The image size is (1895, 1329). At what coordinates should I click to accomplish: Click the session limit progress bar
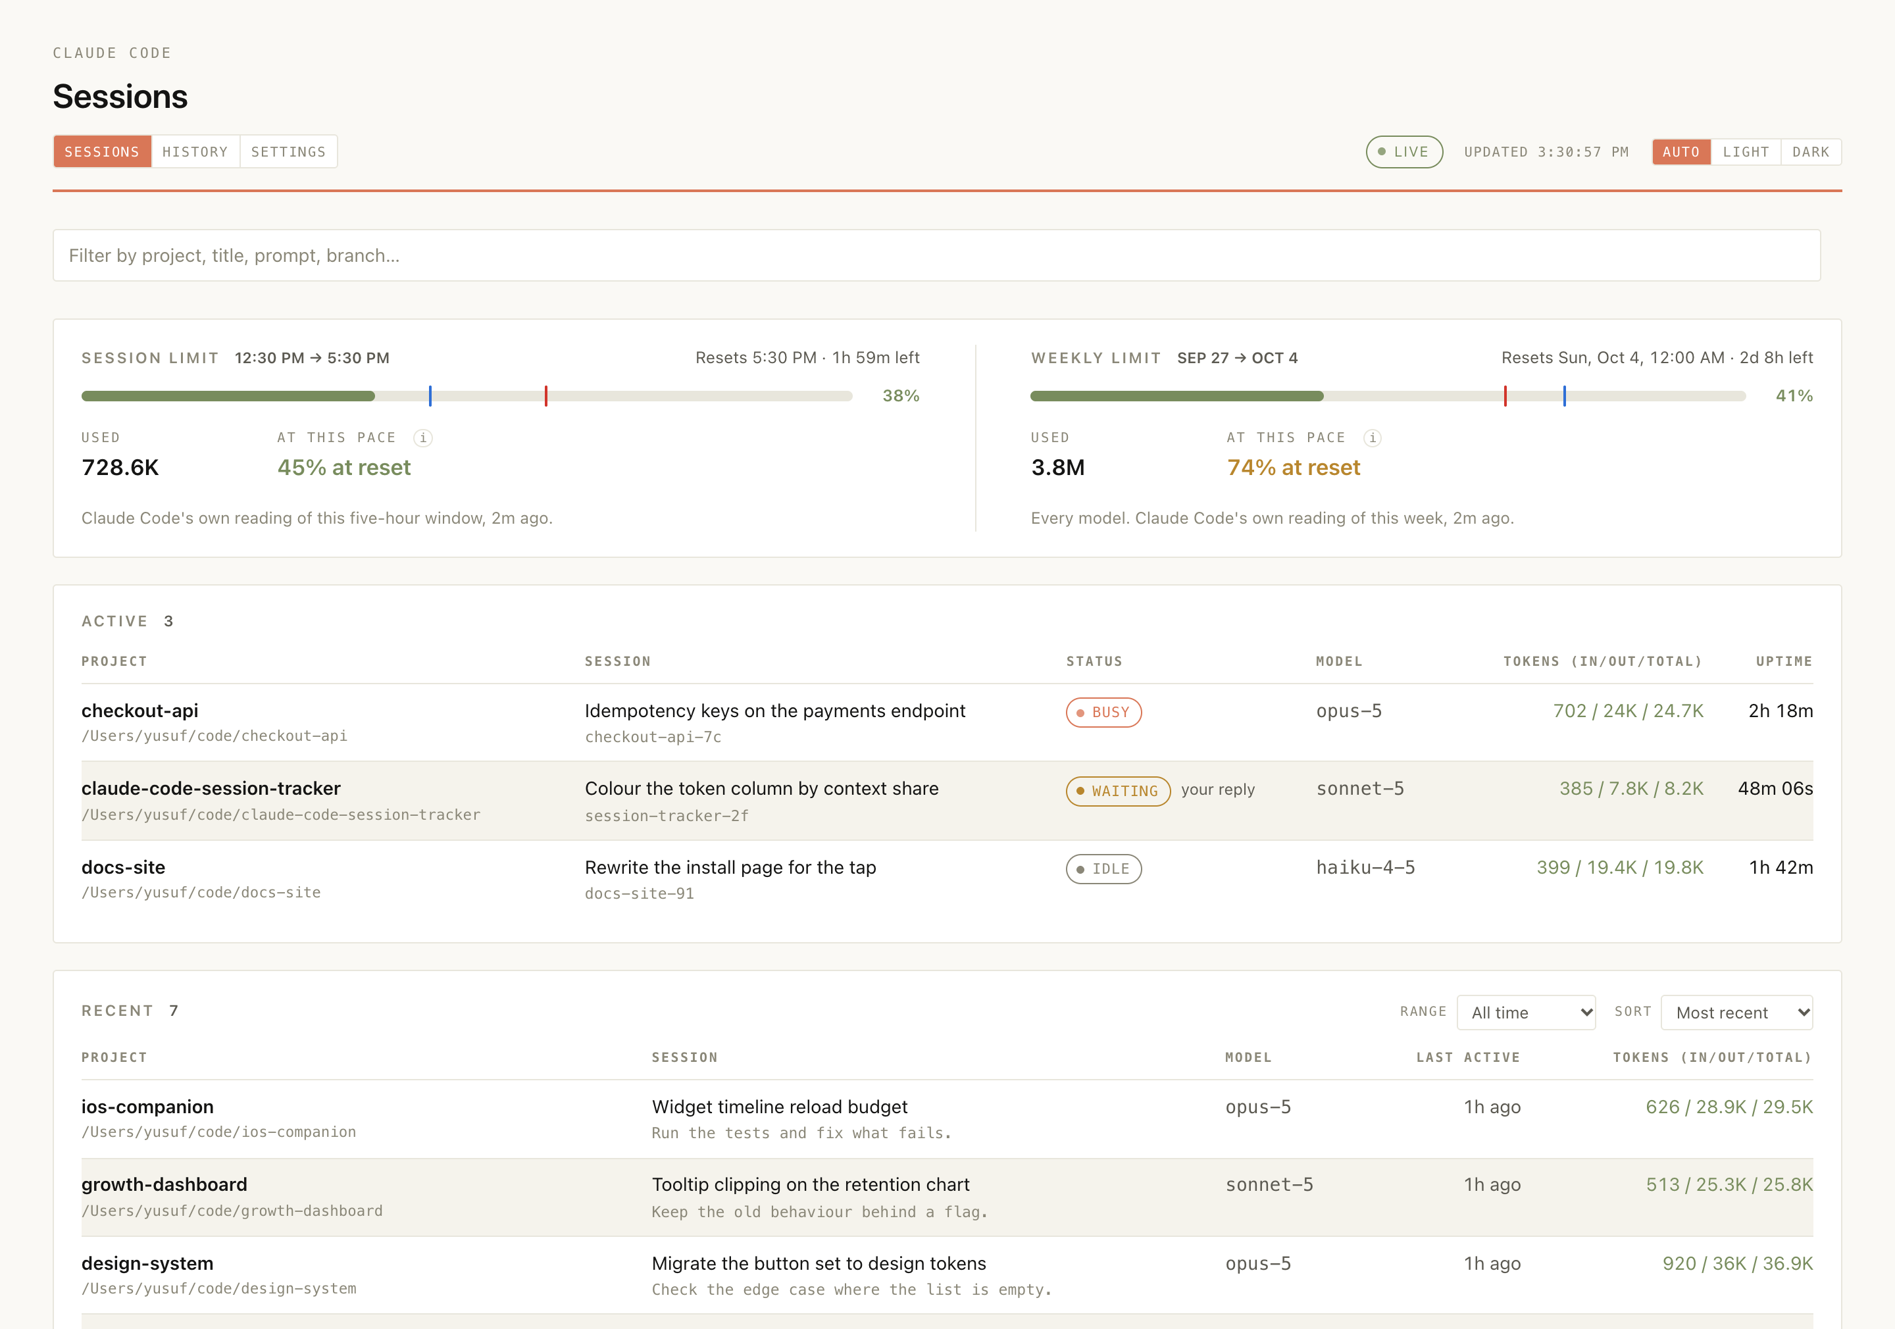click(467, 396)
